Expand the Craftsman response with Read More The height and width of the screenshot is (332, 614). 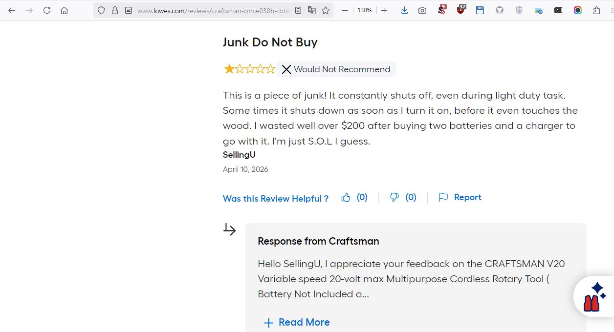point(297,322)
